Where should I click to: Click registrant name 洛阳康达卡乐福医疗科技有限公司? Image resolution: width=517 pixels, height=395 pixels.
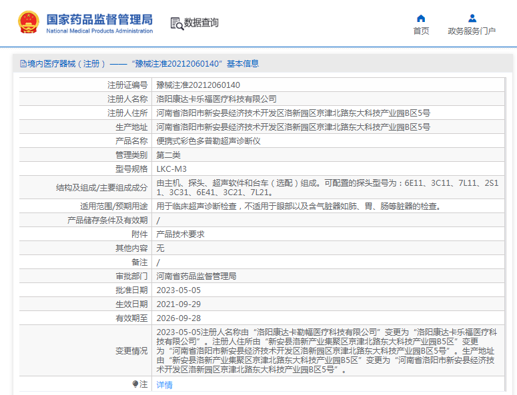point(216,99)
